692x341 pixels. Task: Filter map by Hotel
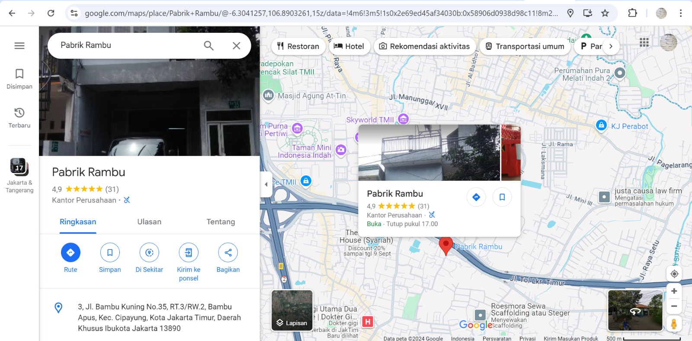click(x=349, y=46)
